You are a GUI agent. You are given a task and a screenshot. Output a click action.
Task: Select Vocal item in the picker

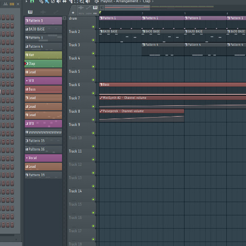[x=43, y=158]
